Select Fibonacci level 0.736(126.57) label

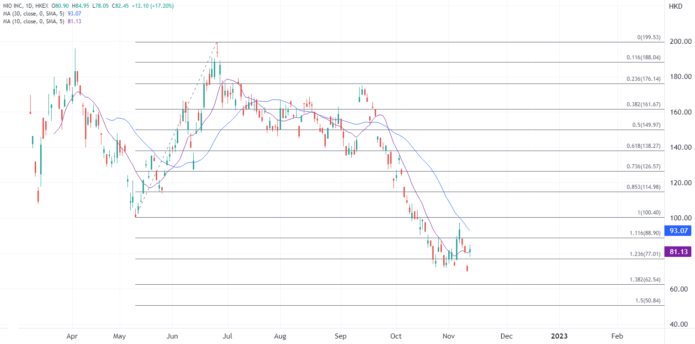643,167
